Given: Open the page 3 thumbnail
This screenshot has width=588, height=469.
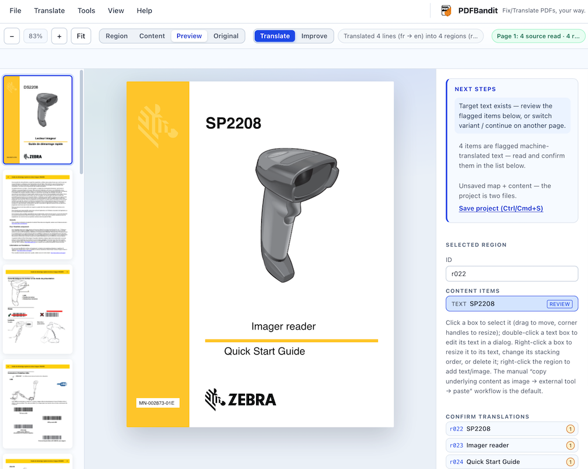Looking at the screenshot, I should click(x=37, y=309).
